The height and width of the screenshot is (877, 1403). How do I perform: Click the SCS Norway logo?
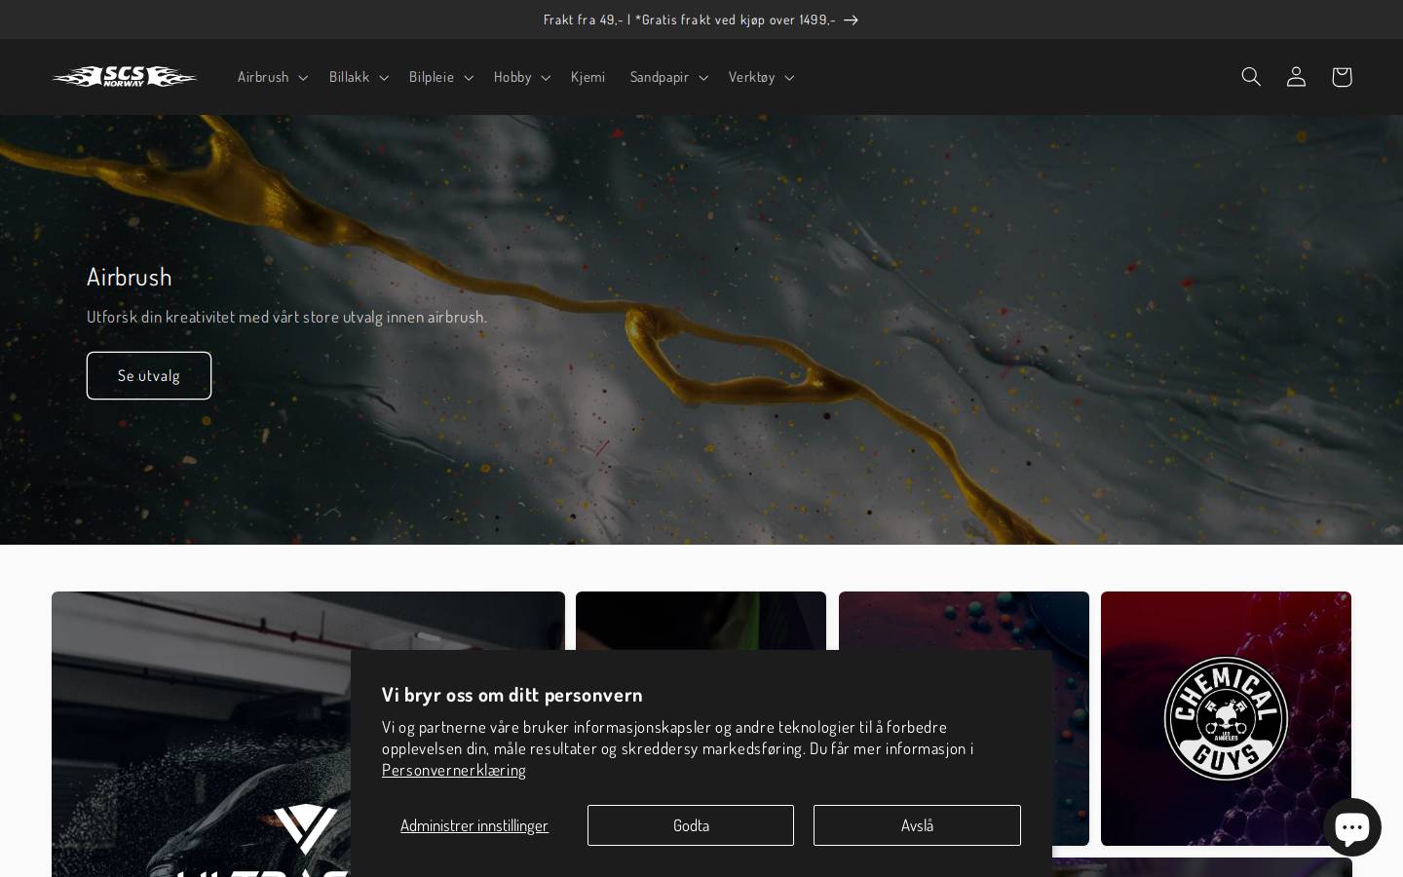125,77
